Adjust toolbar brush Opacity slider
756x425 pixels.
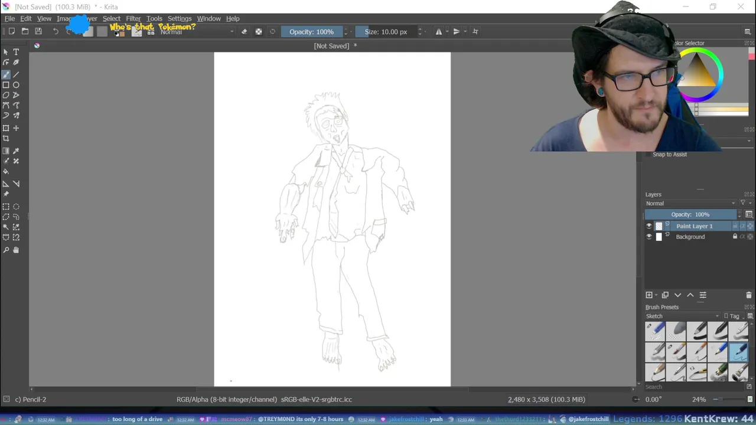[311, 32]
